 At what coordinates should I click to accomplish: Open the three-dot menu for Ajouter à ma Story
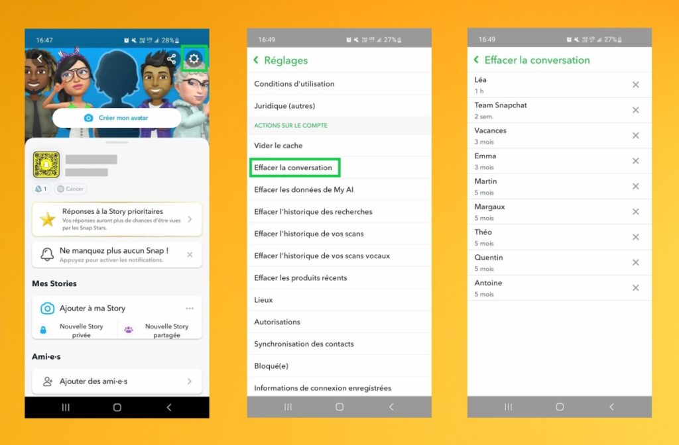coord(190,309)
